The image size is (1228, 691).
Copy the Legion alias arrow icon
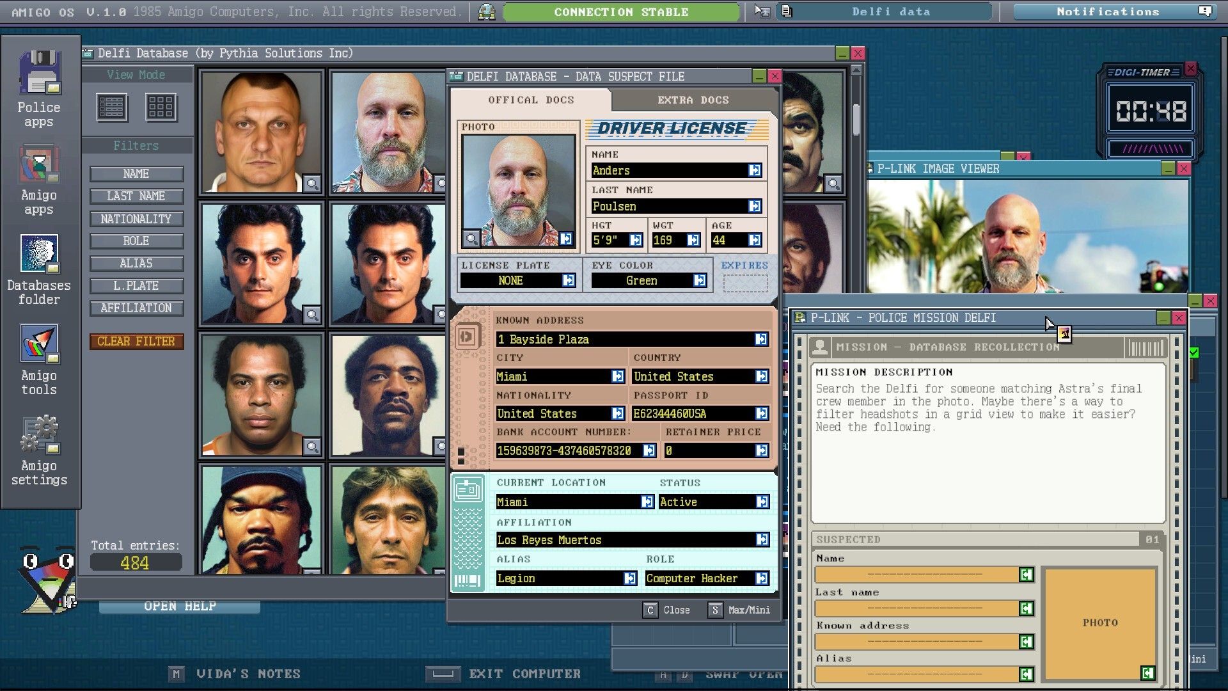point(630,578)
